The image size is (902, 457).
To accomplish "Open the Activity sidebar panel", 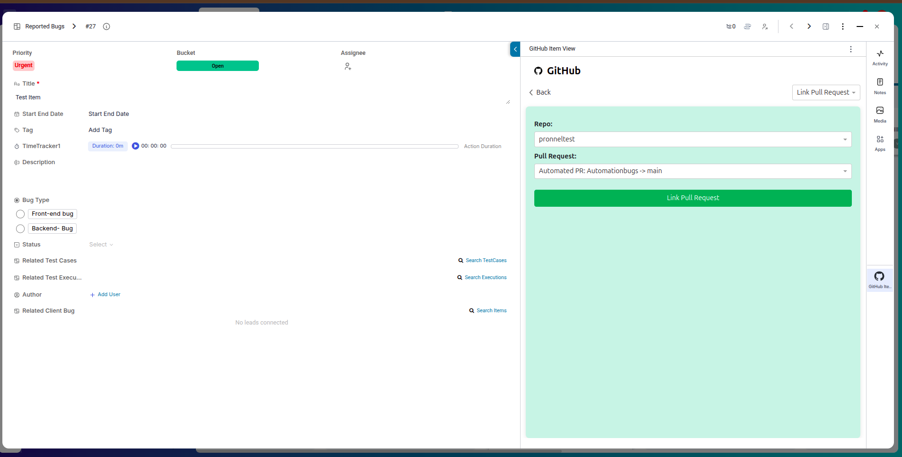I will pyautogui.click(x=880, y=57).
